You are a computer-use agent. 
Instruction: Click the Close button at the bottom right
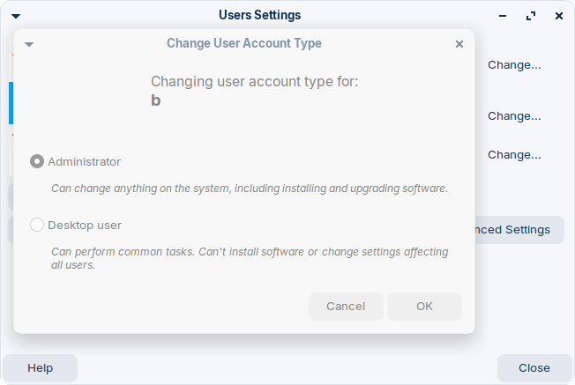(x=534, y=367)
